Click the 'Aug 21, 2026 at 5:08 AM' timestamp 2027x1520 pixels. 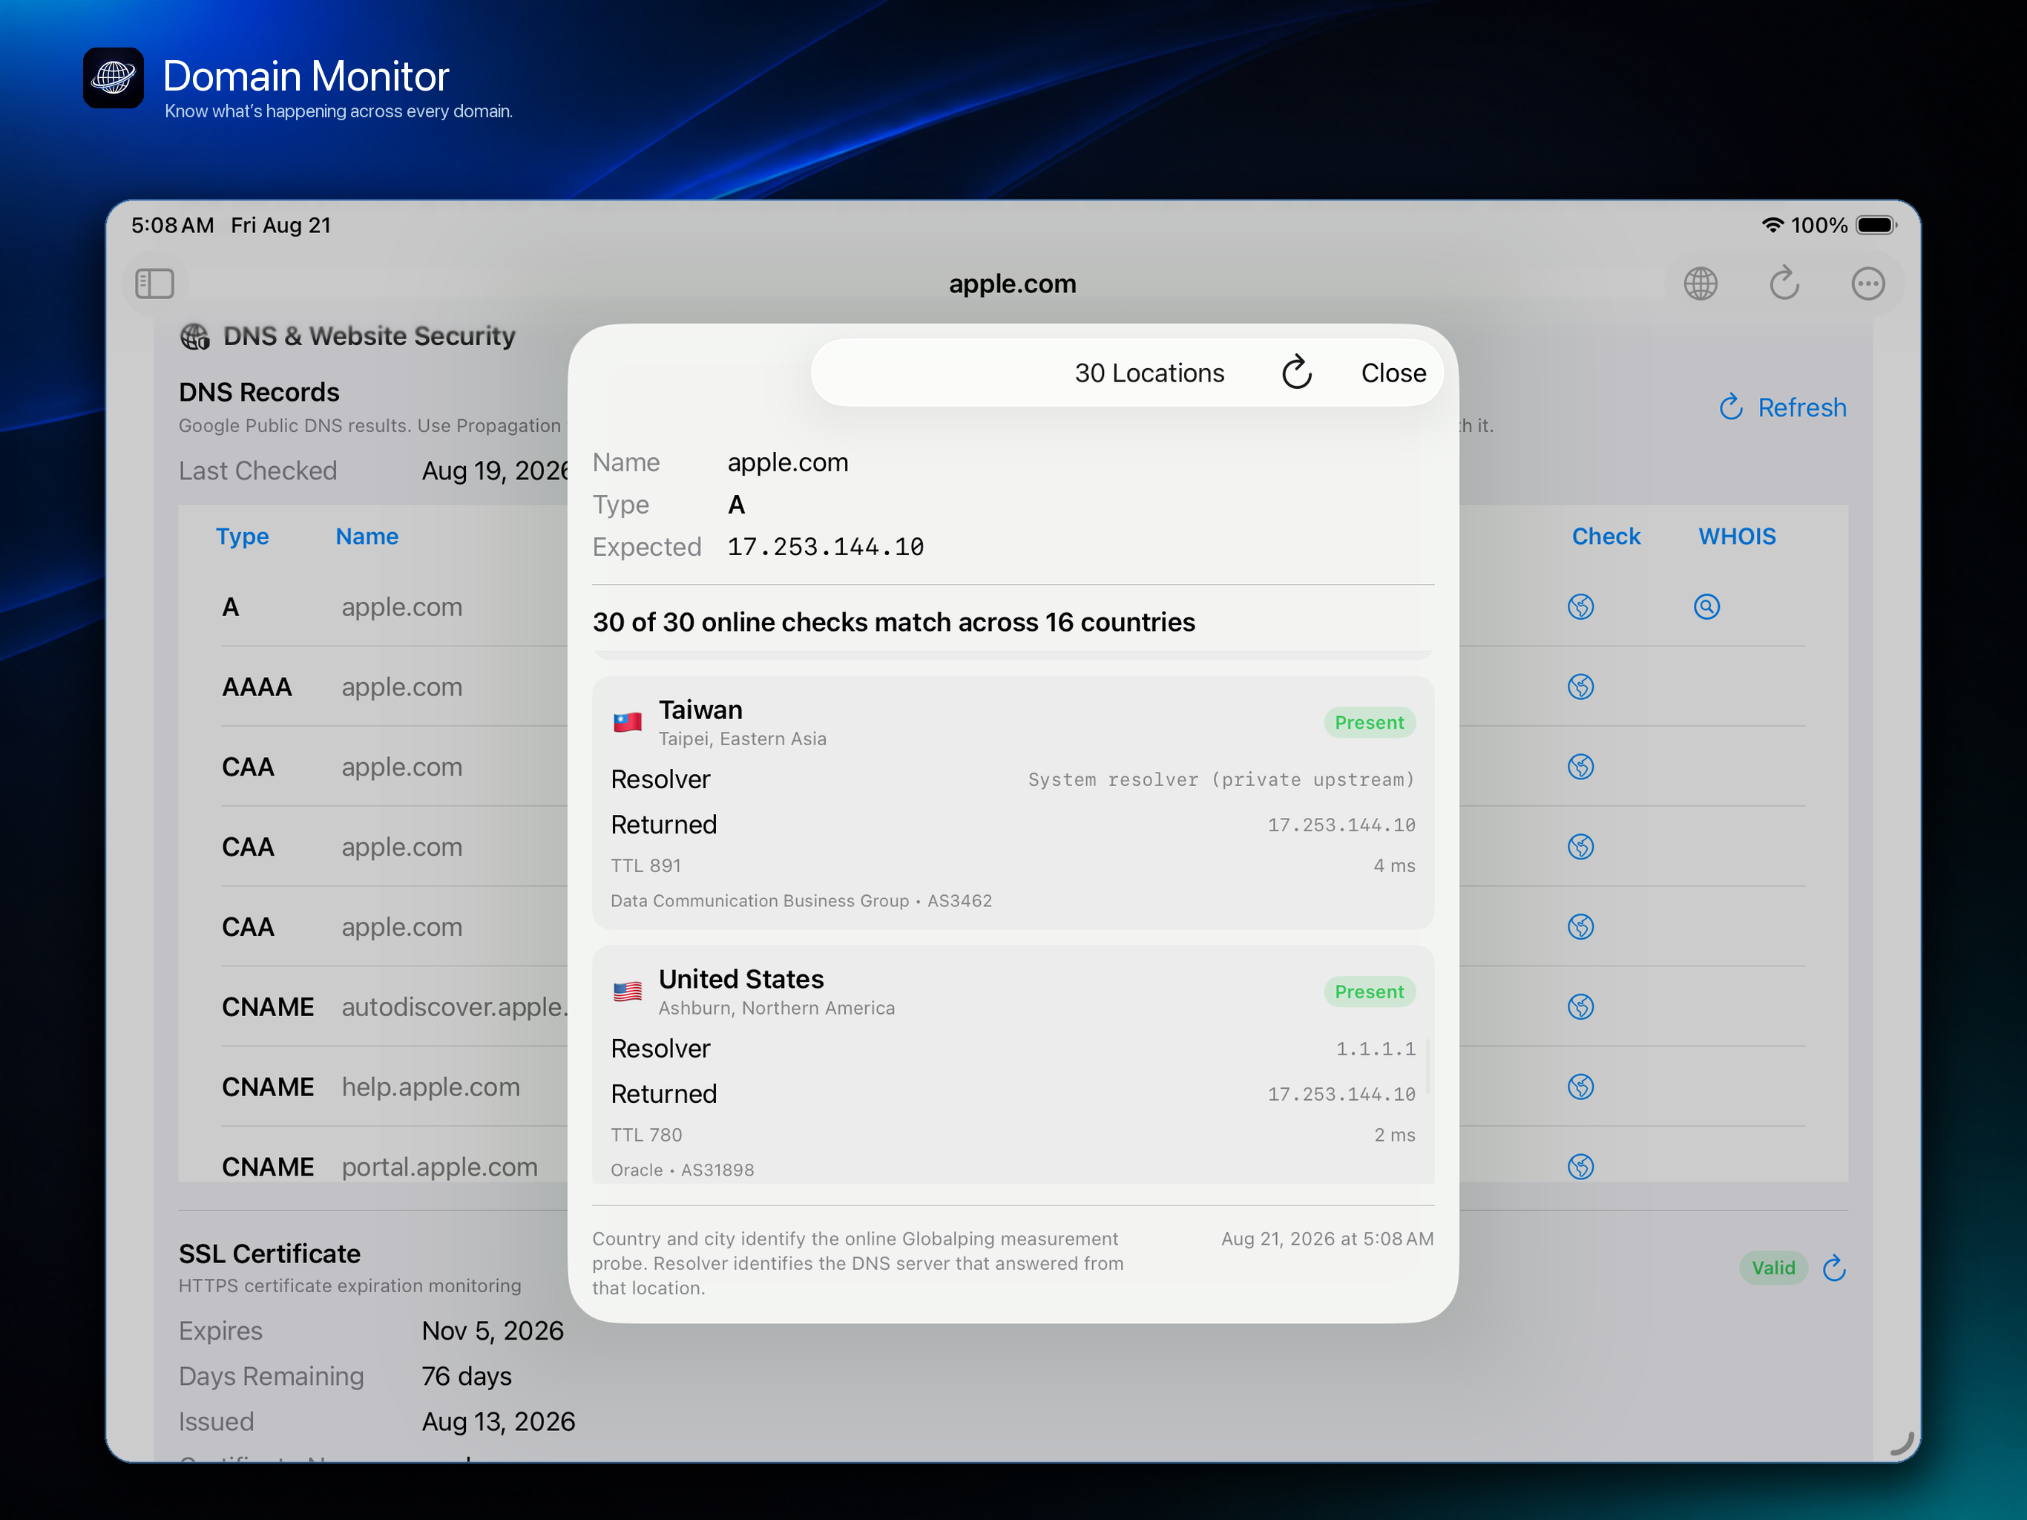(1327, 1239)
